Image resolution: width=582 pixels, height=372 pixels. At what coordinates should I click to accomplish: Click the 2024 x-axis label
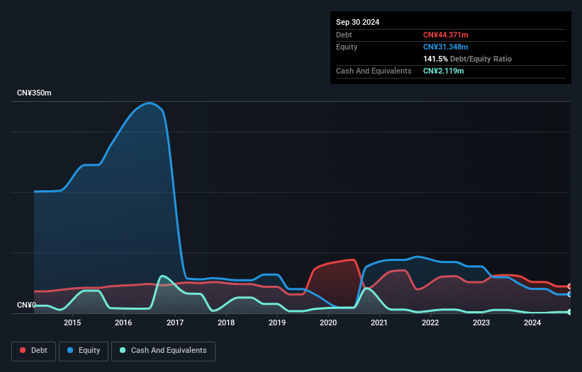coord(532,322)
